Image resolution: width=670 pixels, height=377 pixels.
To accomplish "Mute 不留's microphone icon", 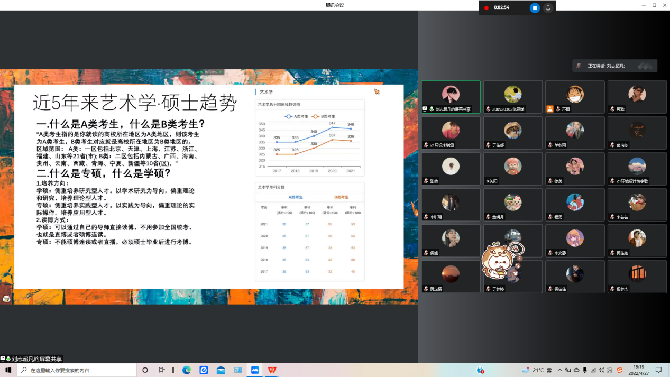I will tap(557, 110).
